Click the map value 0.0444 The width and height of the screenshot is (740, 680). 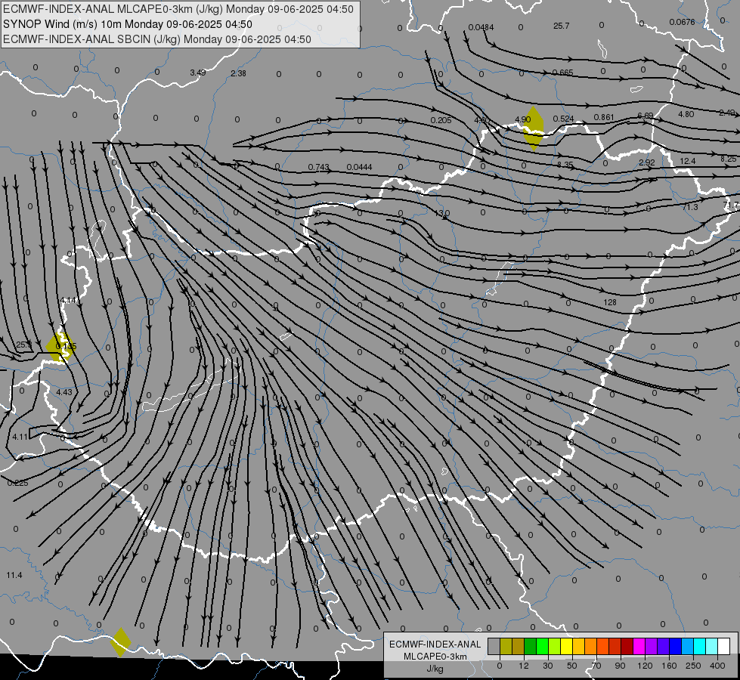[x=359, y=167]
